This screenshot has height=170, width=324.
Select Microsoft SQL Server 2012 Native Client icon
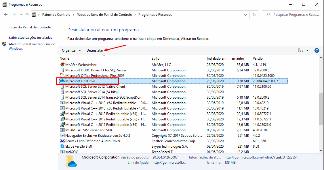(x=62, y=87)
